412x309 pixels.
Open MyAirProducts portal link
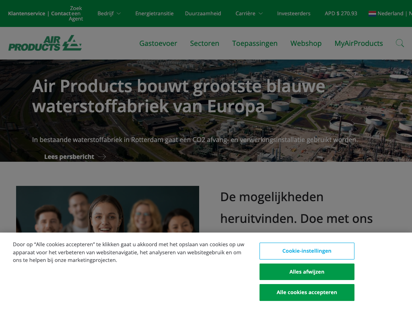point(358,43)
